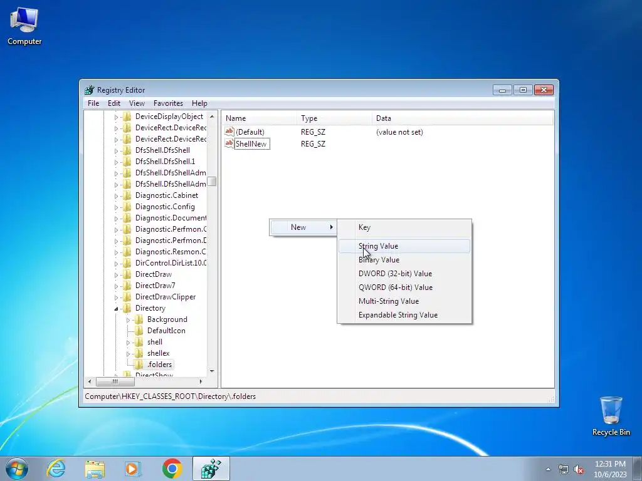Choose Binary Value from the New submenu
Viewport: 642px width, 481px height.
pos(404,260)
